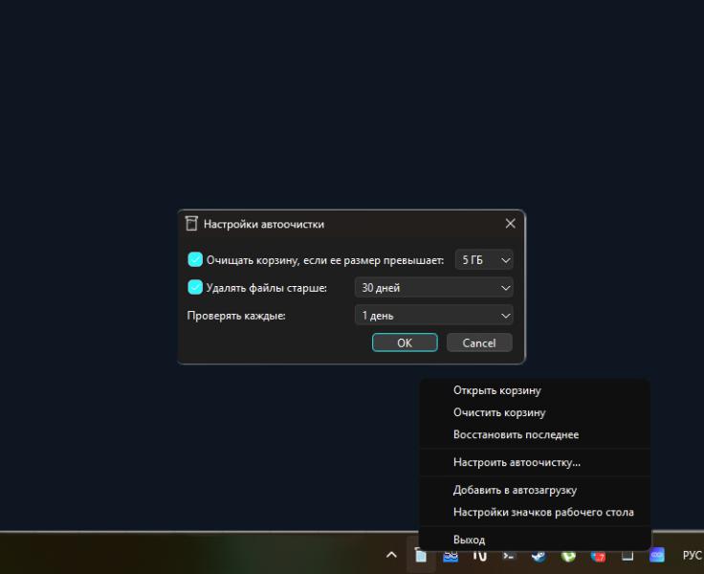
Task: Confirm settings with the OK button
Action: (x=405, y=342)
